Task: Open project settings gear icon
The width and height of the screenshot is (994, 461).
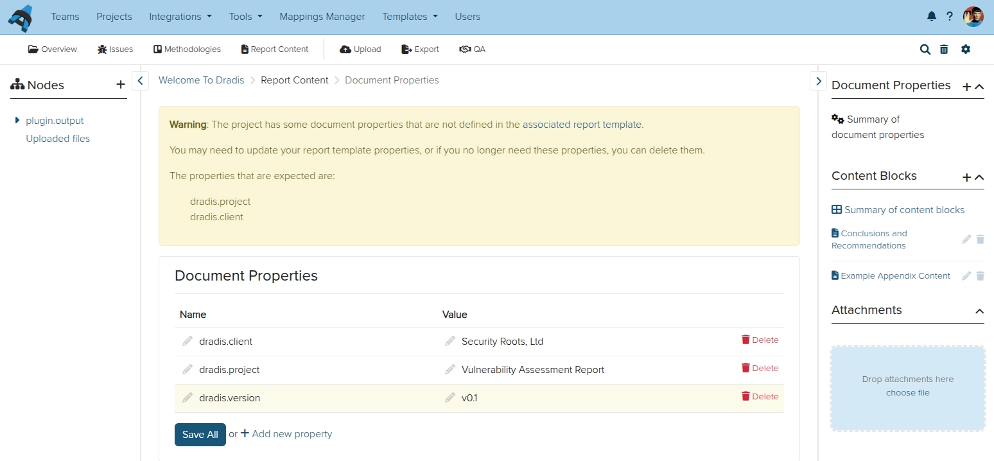Action: pyautogui.click(x=966, y=49)
